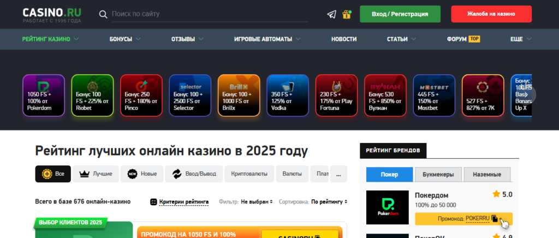Select the Новые casino filter
The height and width of the screenshot is (238, 559).
[142, 174]
